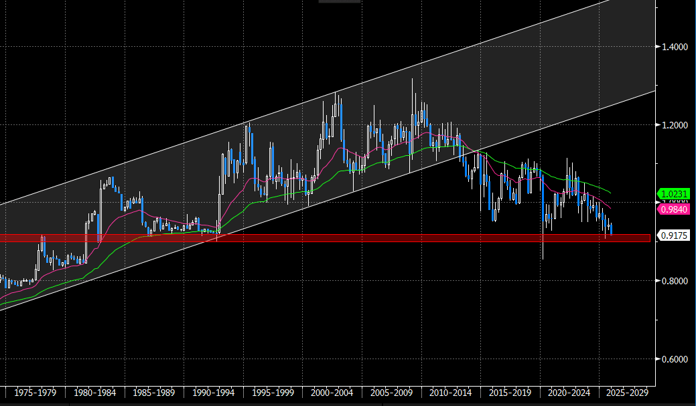Pick the 1990-1994 time axis label
Viewport: 696px width, 406px height.
point(214,393)
